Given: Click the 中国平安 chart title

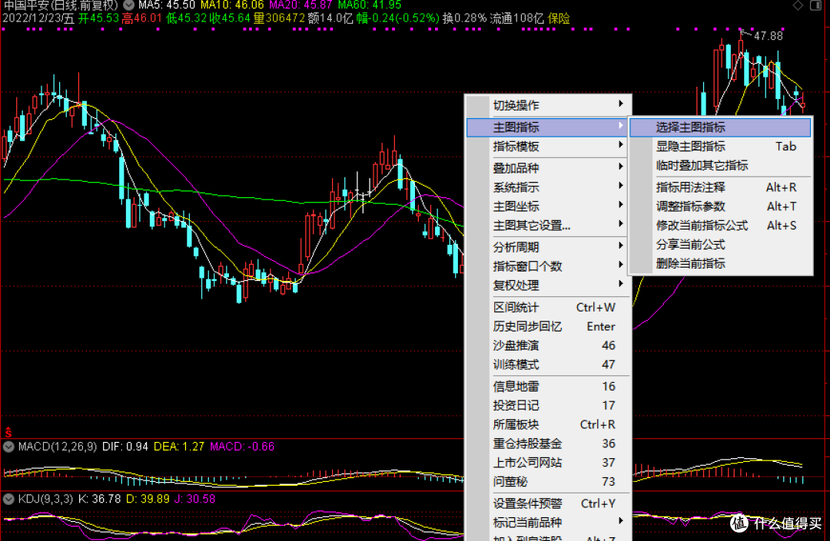Looking at the screenshot, I should [61, 5].
